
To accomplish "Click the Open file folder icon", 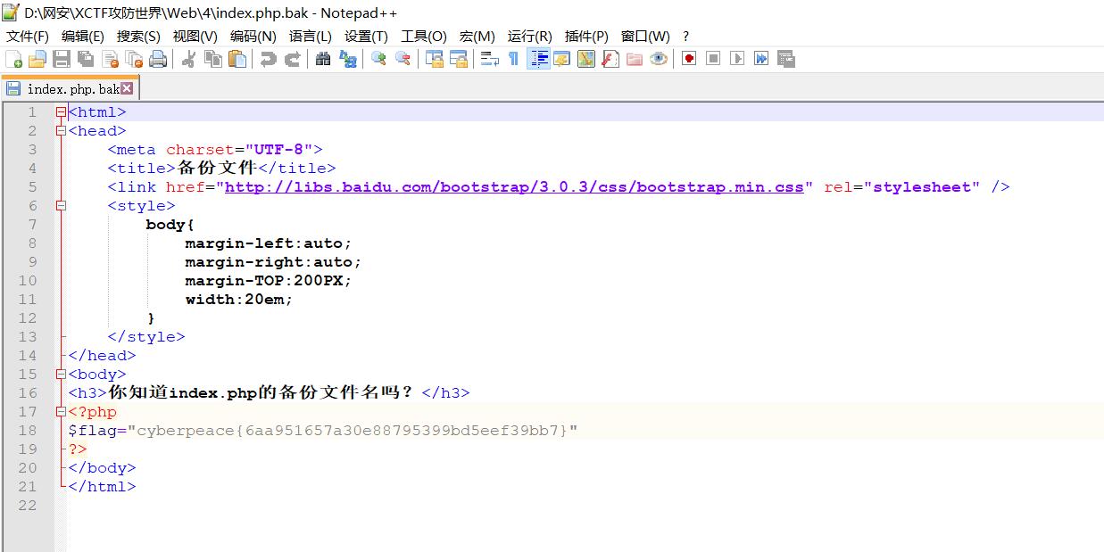I will point(37,59).
